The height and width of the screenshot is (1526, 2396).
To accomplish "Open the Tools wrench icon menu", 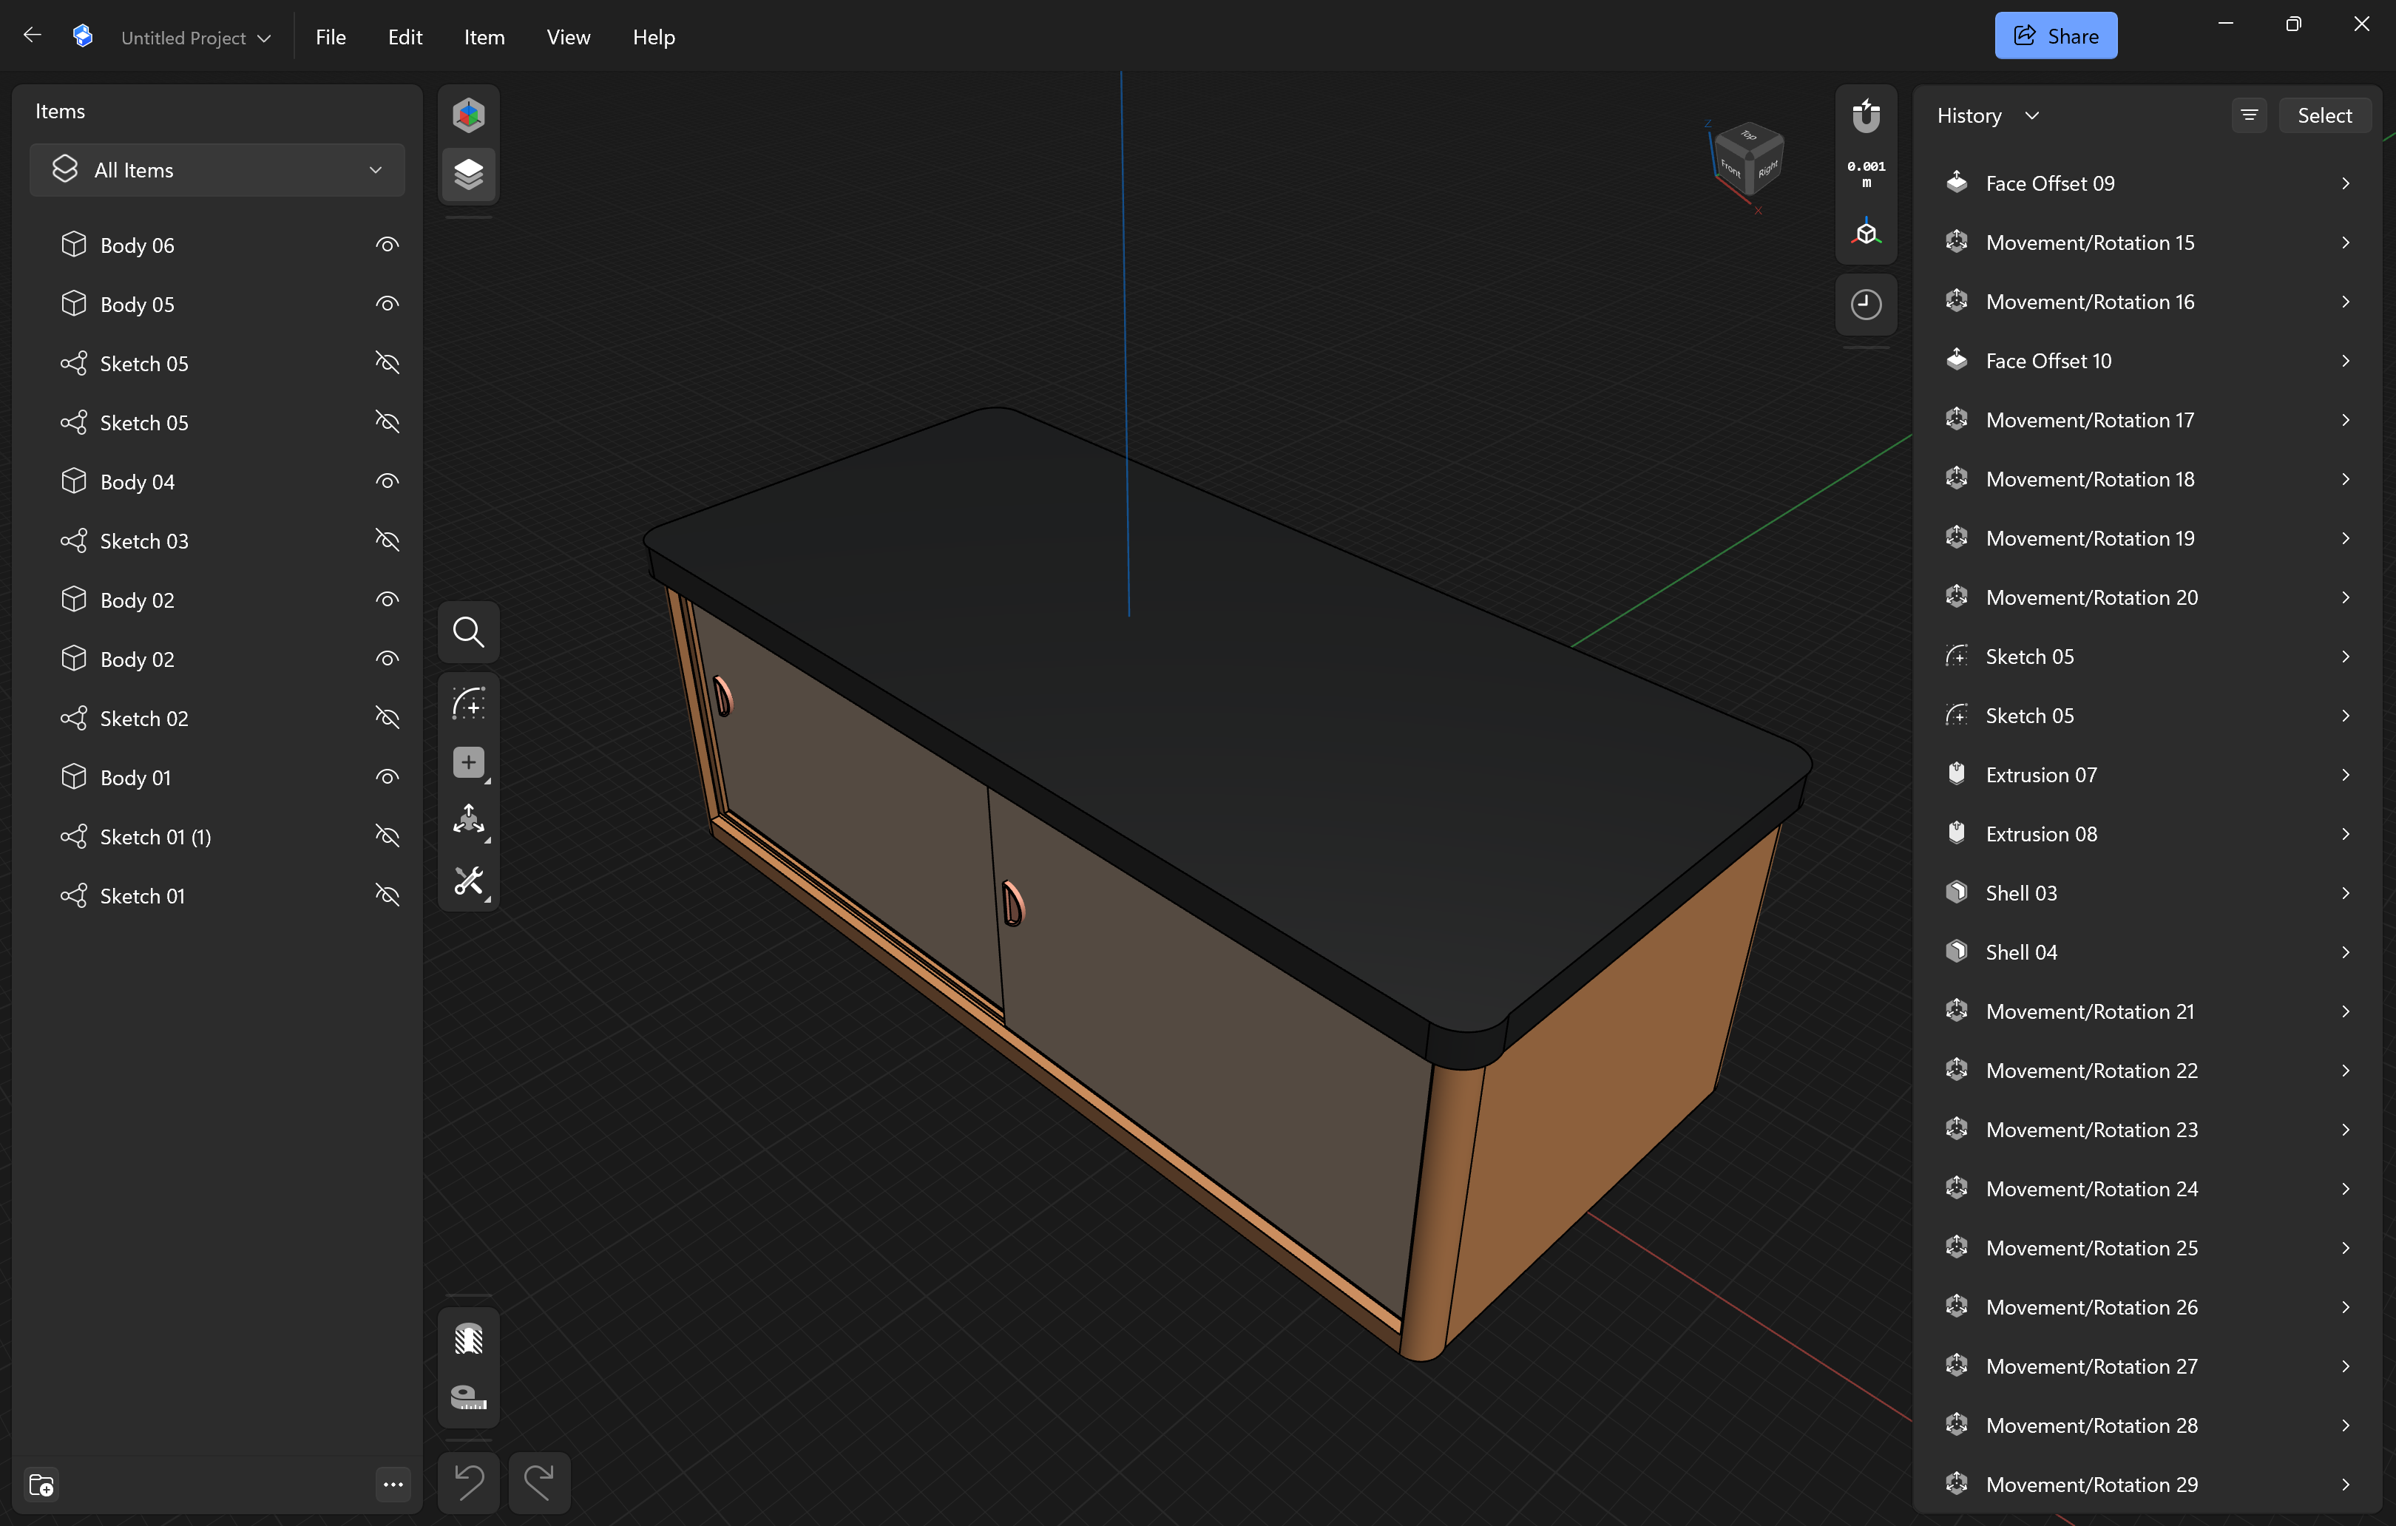I will [x=469, y=881].
